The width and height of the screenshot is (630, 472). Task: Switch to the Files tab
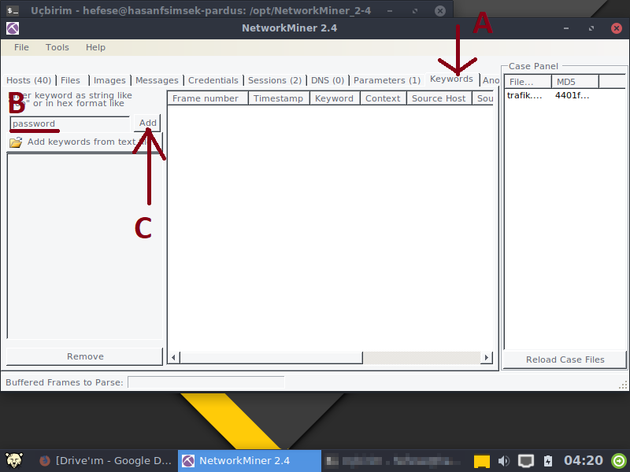click(71, 80)
